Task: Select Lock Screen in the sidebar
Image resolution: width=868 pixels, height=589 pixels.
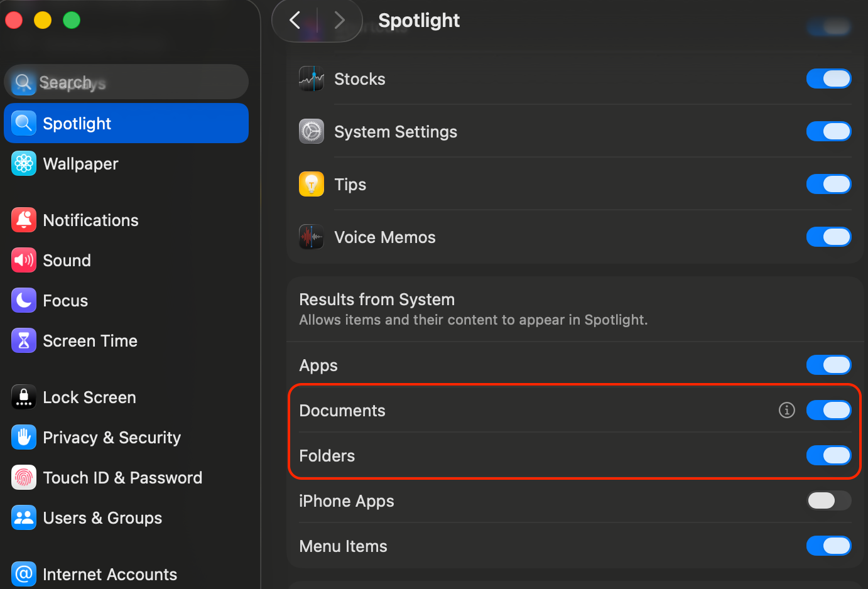Action: tap(89, 397)
